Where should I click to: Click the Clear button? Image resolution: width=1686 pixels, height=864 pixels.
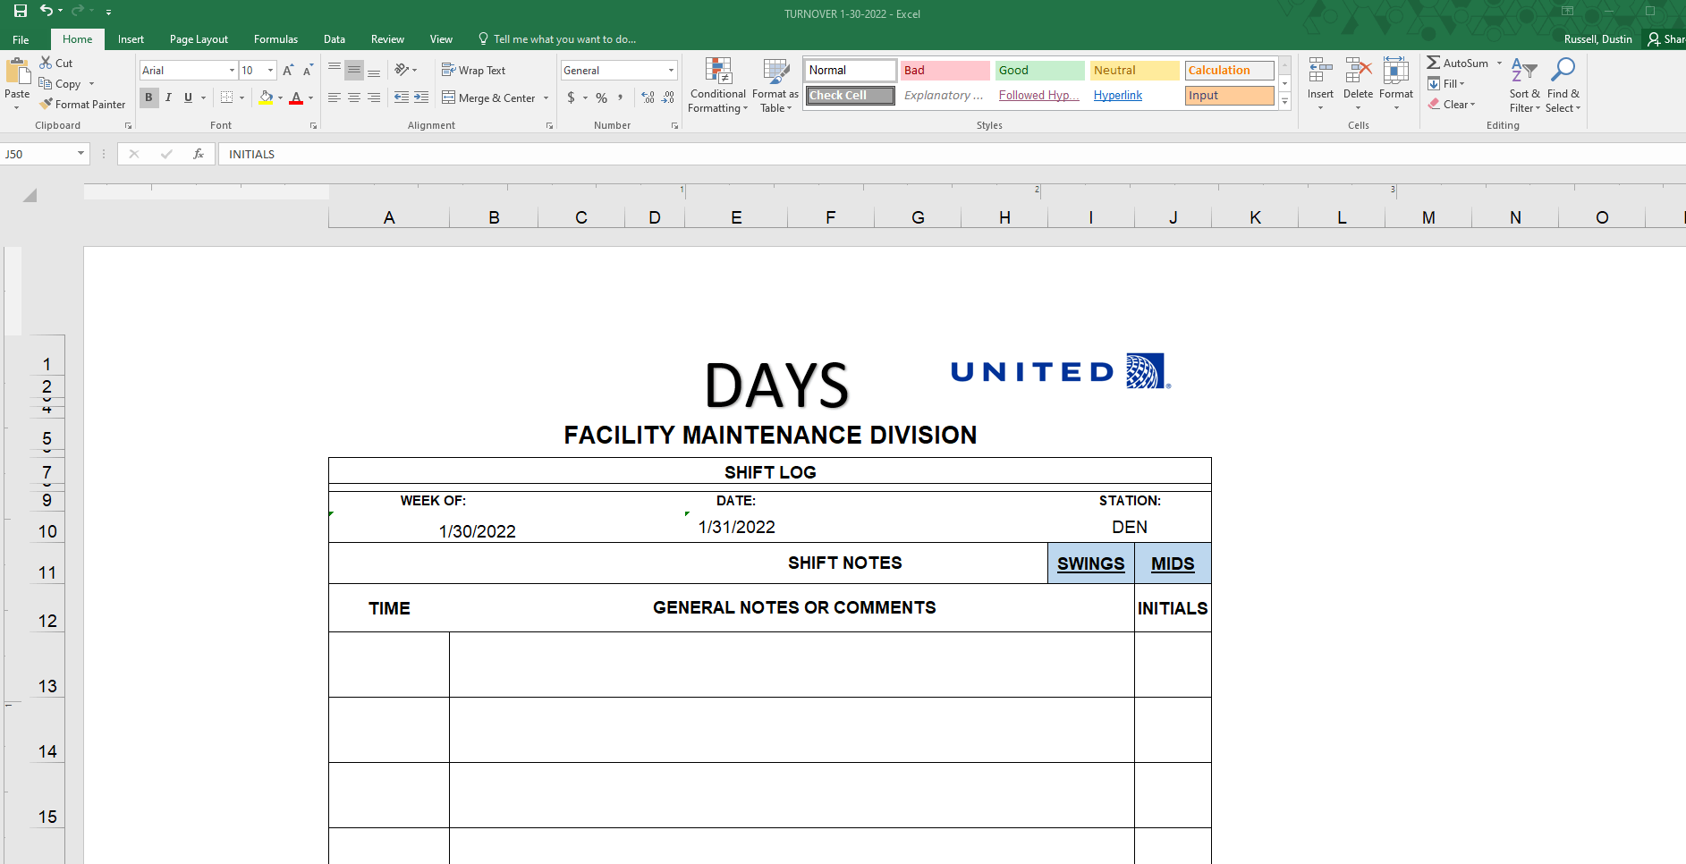point(1452,104)
